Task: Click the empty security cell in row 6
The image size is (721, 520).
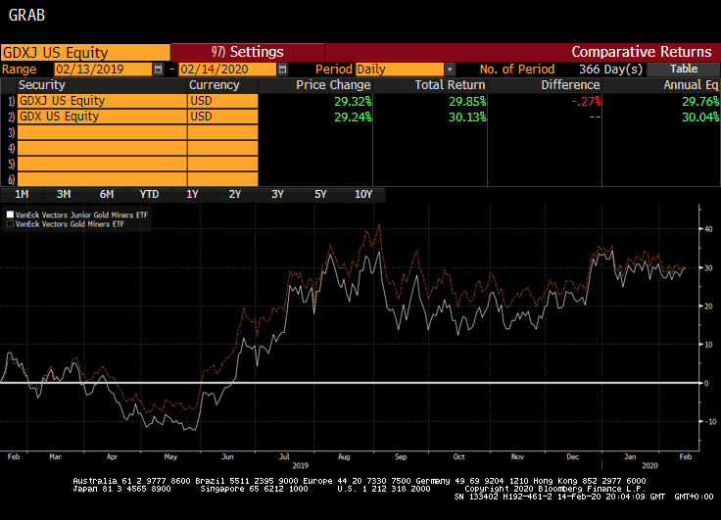Action: point(102,179)
